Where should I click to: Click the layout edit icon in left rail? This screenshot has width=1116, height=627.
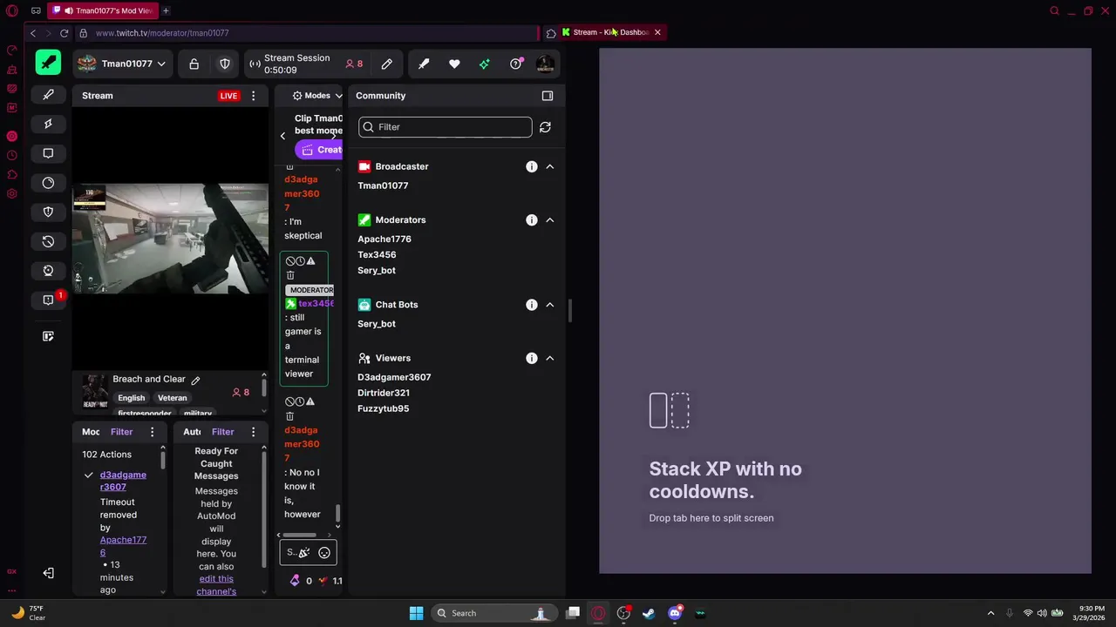coord(48,336)
